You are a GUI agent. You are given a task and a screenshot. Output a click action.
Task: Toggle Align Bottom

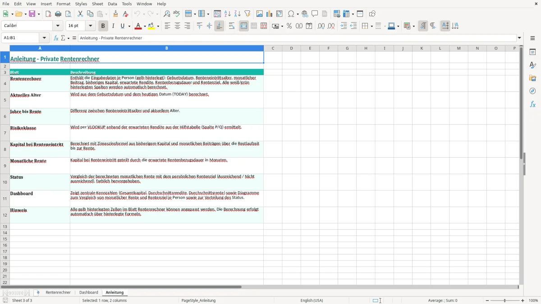pos(219,26)
